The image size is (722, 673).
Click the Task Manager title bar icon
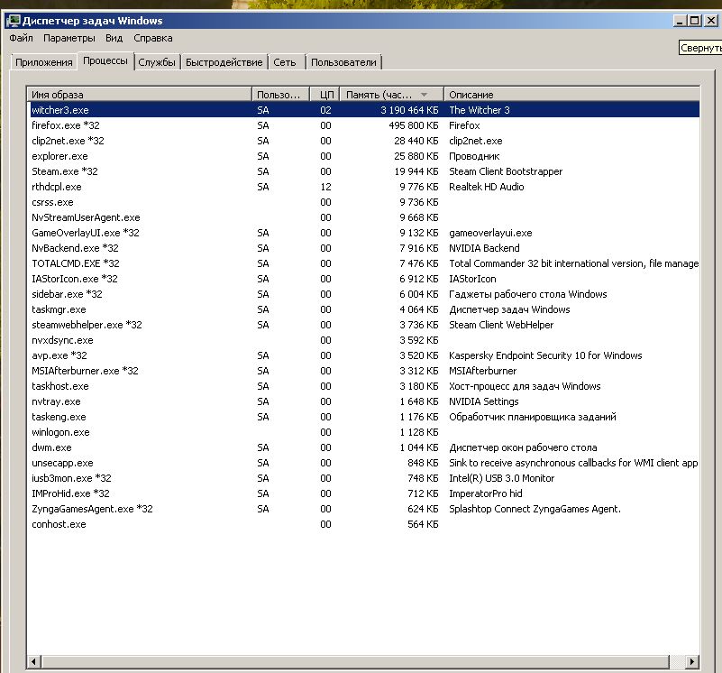click(14, 21)
